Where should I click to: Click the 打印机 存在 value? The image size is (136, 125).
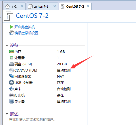(60, 95)
